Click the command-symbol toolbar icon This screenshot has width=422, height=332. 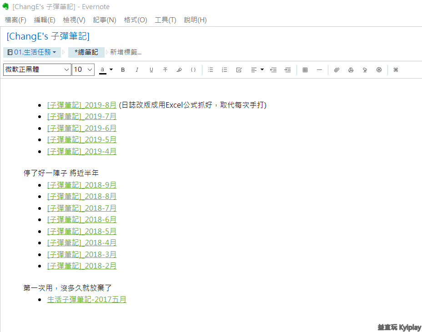pyautogui.click(x=396, y=70)
